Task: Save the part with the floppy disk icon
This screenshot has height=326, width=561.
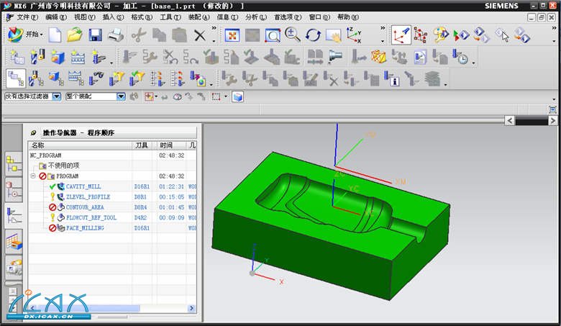Action: 95,35
